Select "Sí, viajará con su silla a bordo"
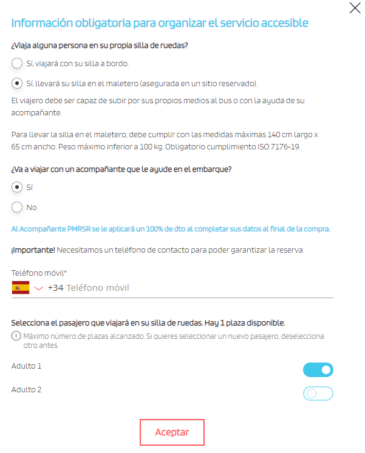This screenshot has height=453, width=365. pos(18,63)
